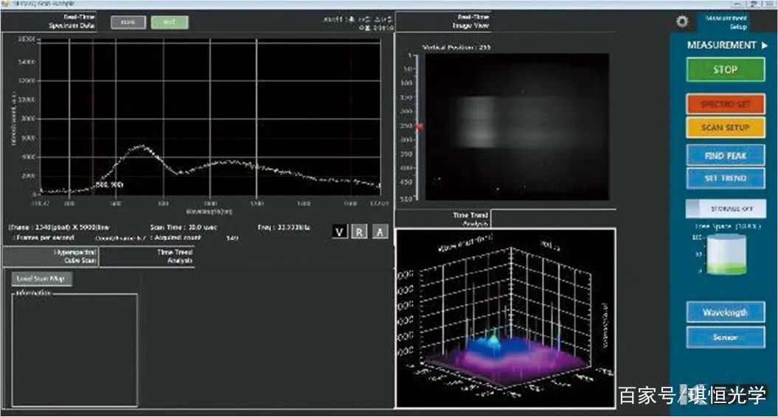778x417 pixels.
Task: Switch to Hyperspectral Cube Scan tab
Action: pos(50,256)
